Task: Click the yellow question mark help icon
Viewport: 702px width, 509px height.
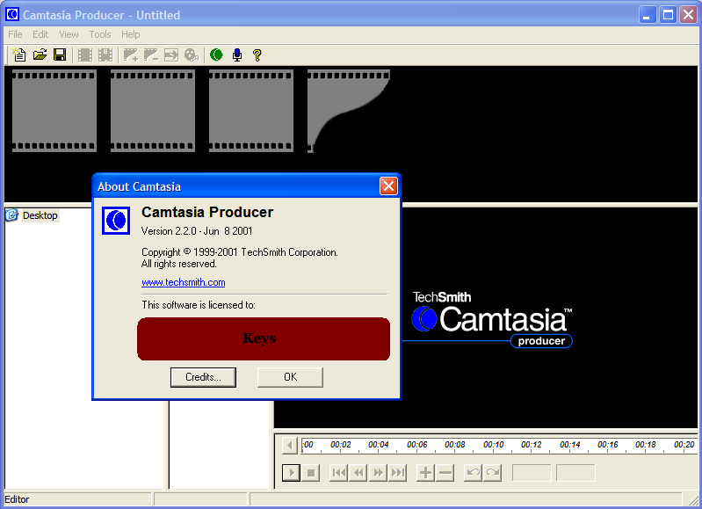Action: coord(257,55)
